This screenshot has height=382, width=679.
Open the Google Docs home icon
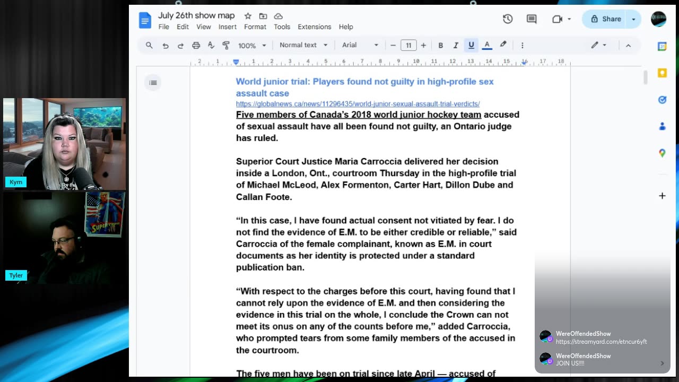pos(145,21)
